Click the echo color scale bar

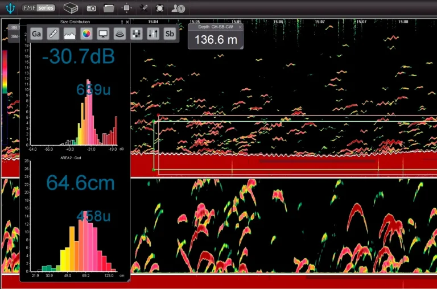5,72
